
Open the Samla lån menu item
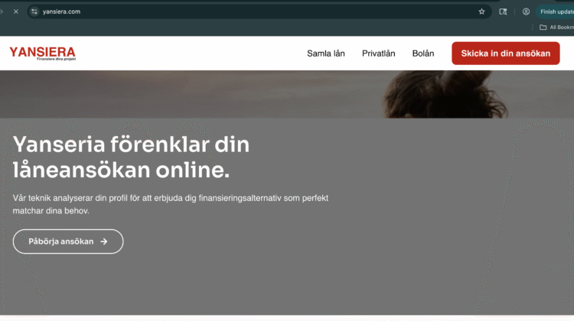326,53
